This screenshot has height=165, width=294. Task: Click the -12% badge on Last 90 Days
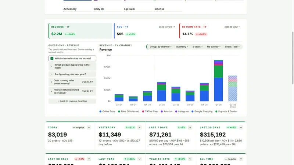tap(80, 159)
